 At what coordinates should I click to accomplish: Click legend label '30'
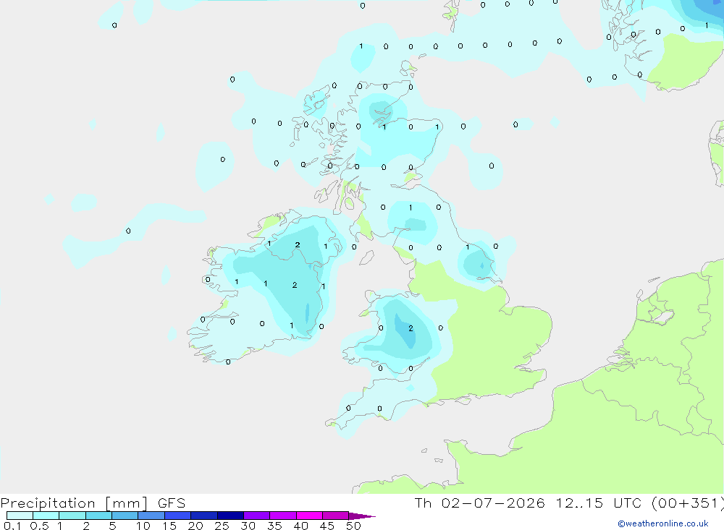(x=248, y=526)
